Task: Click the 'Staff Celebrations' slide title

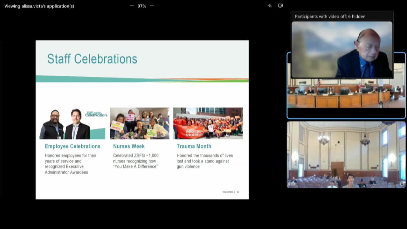Action: 92,59
